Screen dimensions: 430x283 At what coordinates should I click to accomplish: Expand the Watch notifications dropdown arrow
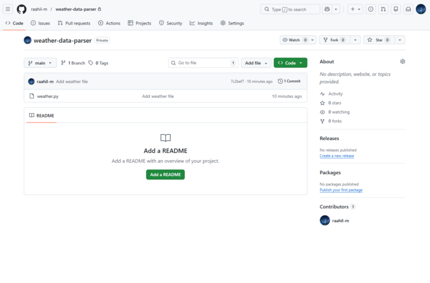click(x=312, y=40)
